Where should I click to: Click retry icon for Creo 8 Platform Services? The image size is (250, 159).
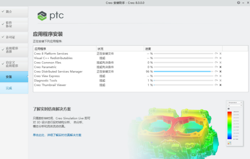click(216, 54)
